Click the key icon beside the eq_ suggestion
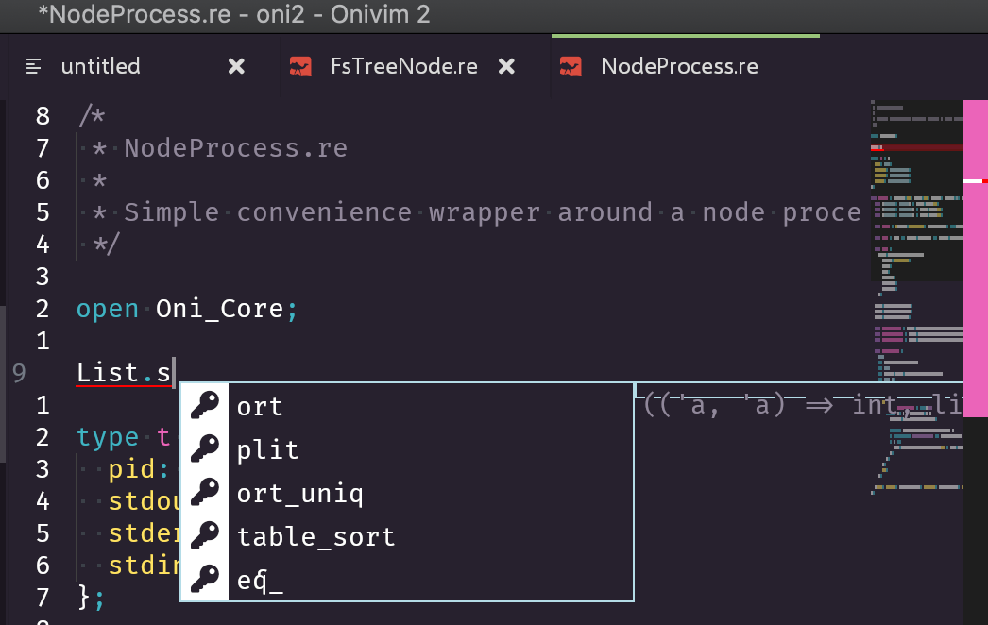 pyautogui.click(x=204, y=580)
